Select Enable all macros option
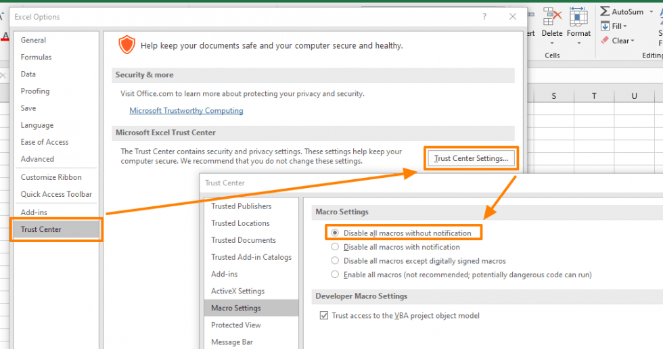Screen dimensions: 663x349 click(335, 275)
